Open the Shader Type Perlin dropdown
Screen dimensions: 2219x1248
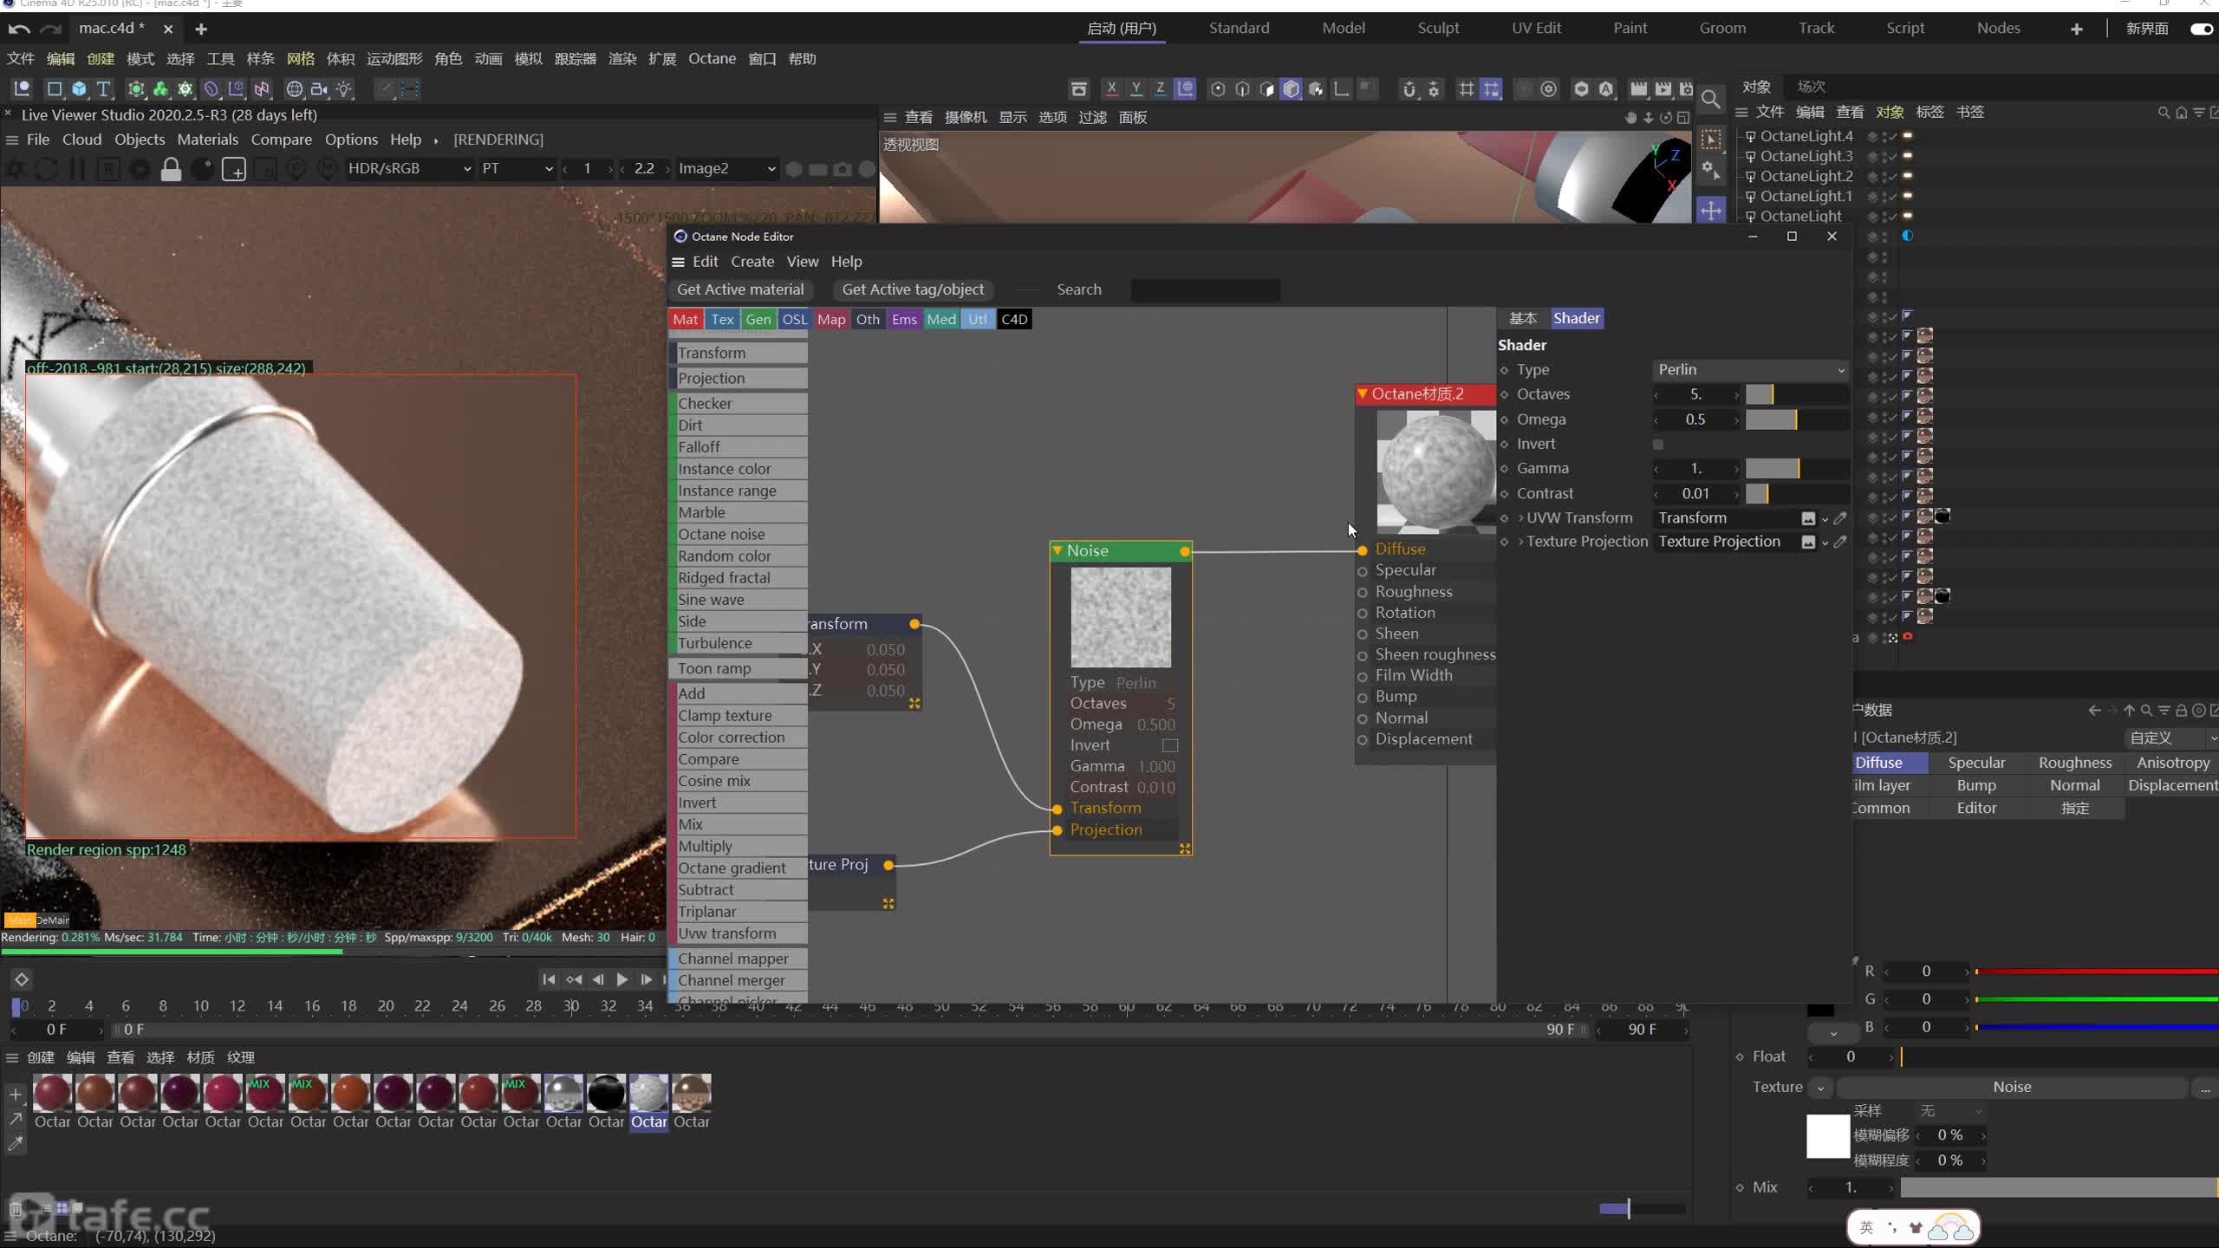[x=1751, y=370]
